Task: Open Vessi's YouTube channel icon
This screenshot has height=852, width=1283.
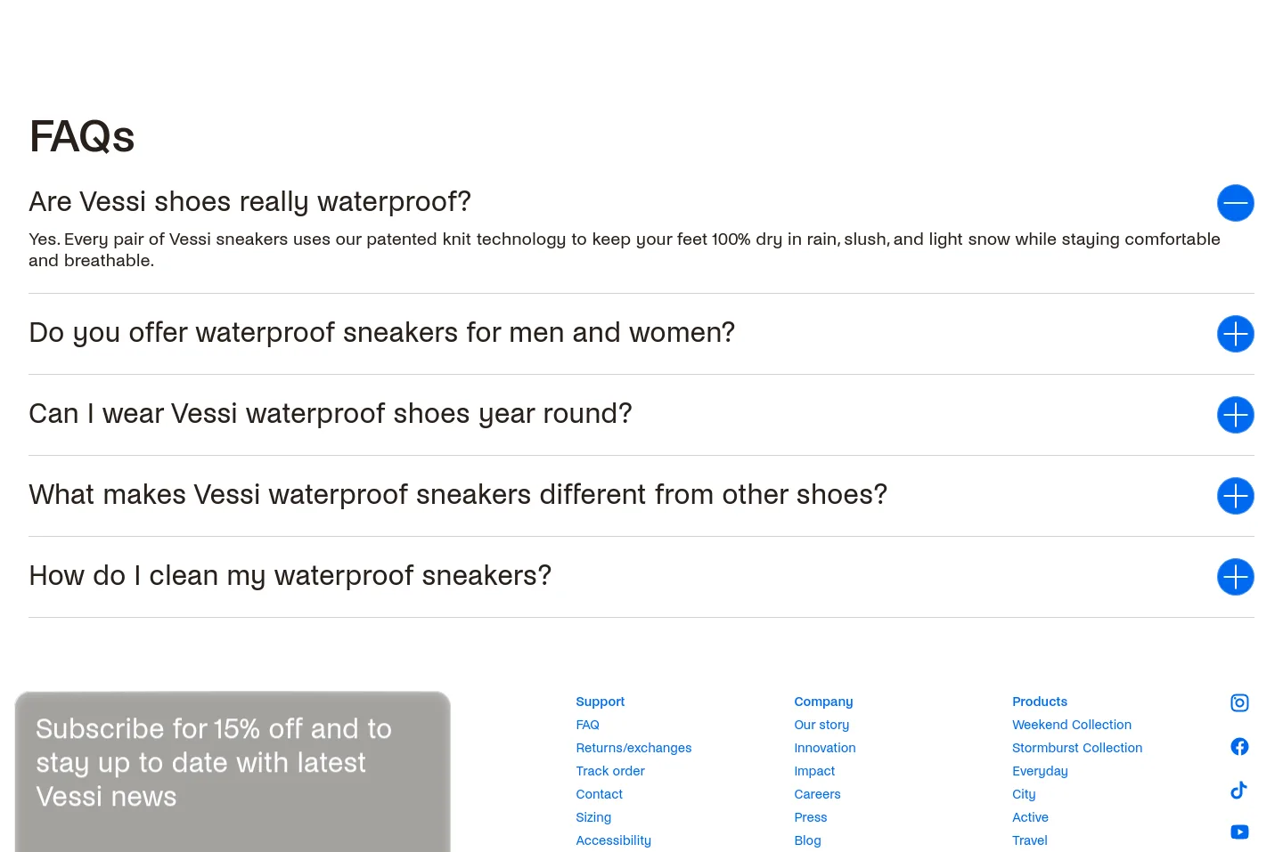Action: [x=1239, y=832]
